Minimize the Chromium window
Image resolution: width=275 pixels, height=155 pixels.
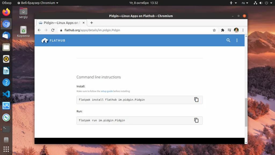coord(233,16)
